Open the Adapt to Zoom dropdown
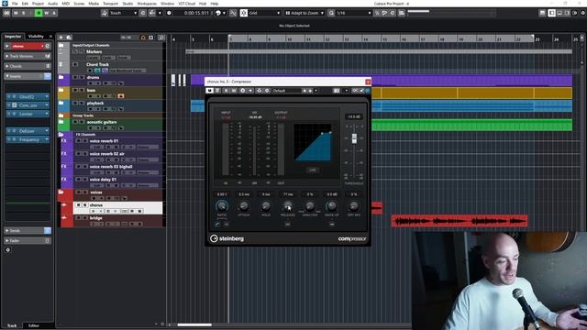This screenshot has width=587, height=330. pyautogui.click(x=305, y=13)
